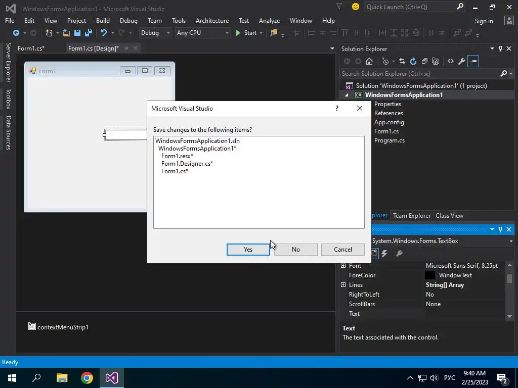This screenshot has height=388, width=518.
Task: Open the Properties object selector dropdown
Action: 512,241
